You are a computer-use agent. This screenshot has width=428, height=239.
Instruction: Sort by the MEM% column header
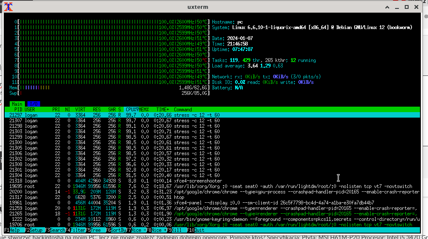click(x=144, y=110)
